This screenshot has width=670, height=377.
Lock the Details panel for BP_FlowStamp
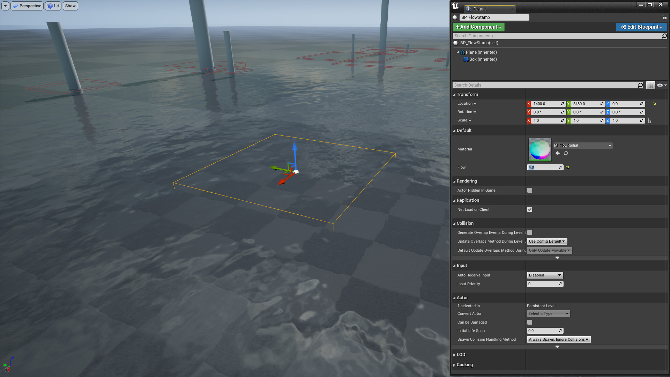tap(664, 17)
